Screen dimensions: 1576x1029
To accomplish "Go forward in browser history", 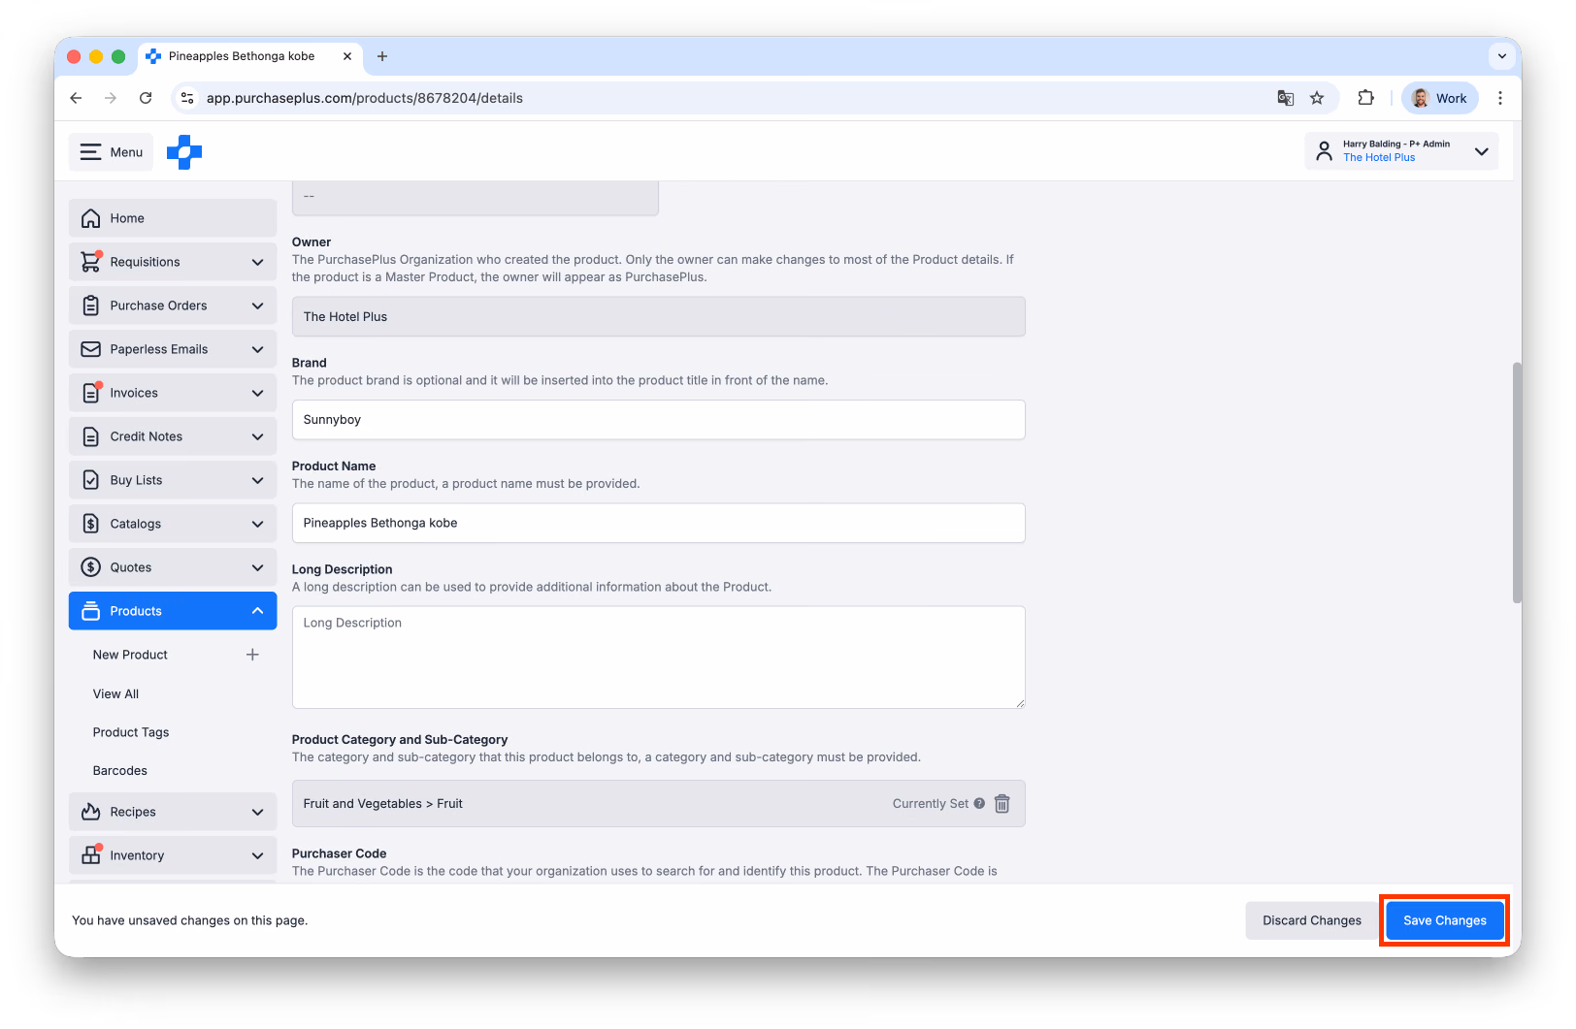I will (111, 98).
